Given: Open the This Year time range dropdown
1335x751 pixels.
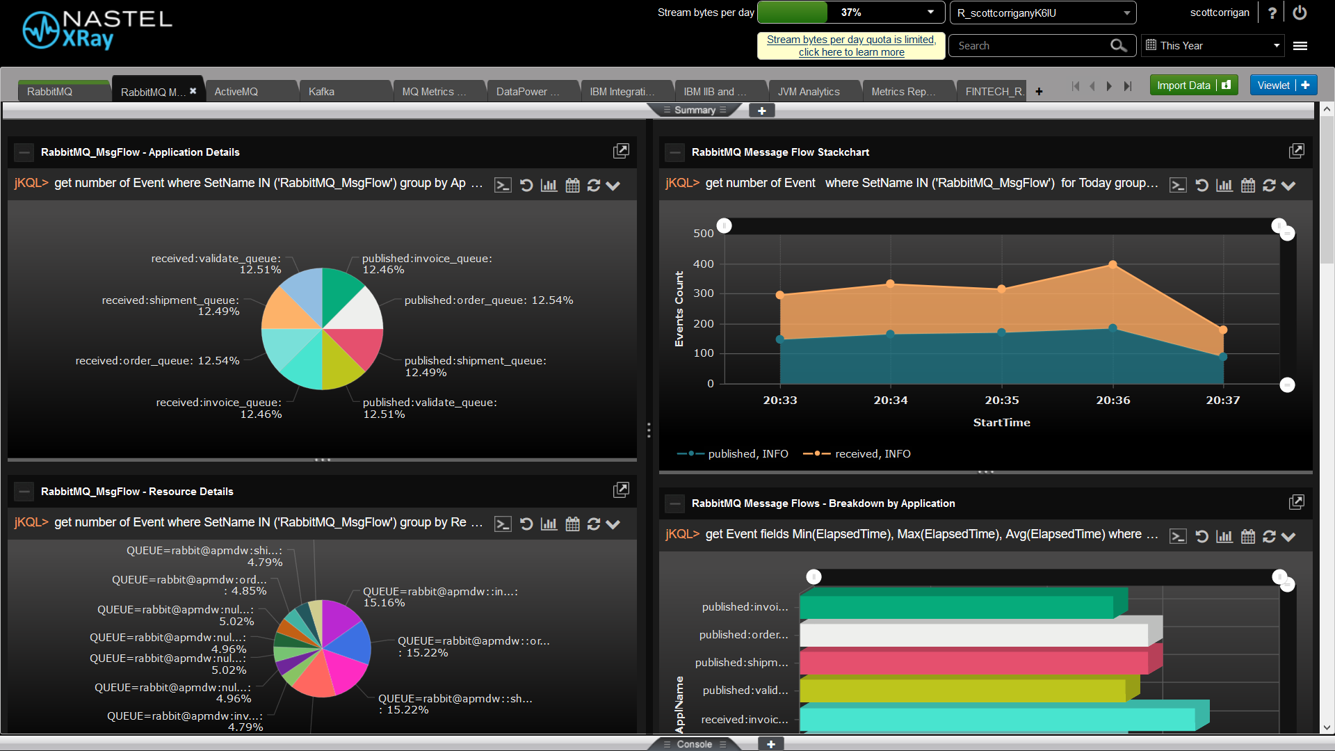Looking at the screenshot, I should (x=1213, y=46).
